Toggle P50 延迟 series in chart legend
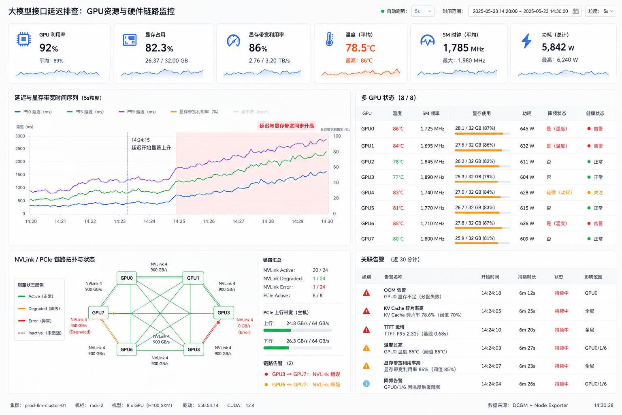622x415 pixels. pos(33,112)
